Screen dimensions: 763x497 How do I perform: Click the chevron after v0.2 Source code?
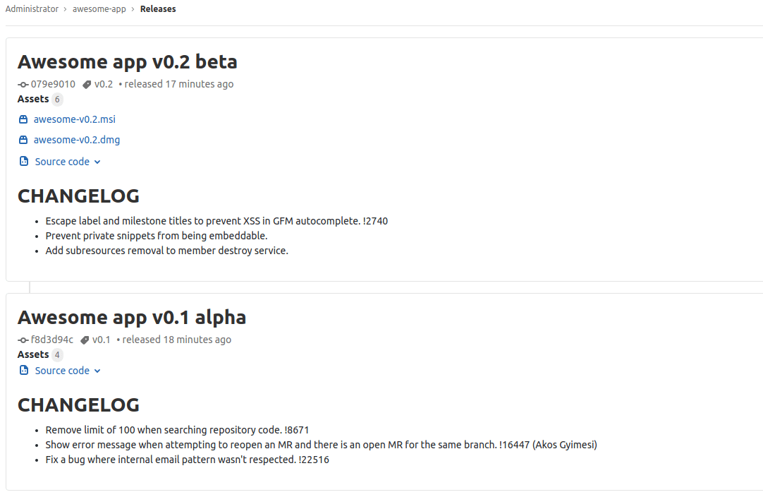coord(97,162)
